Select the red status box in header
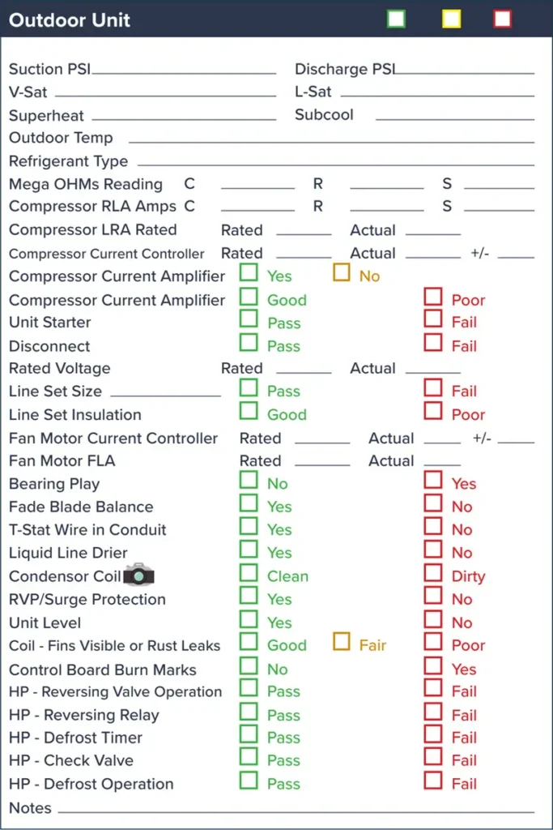Viewport: 553px width, 830px height. point(502,19)
